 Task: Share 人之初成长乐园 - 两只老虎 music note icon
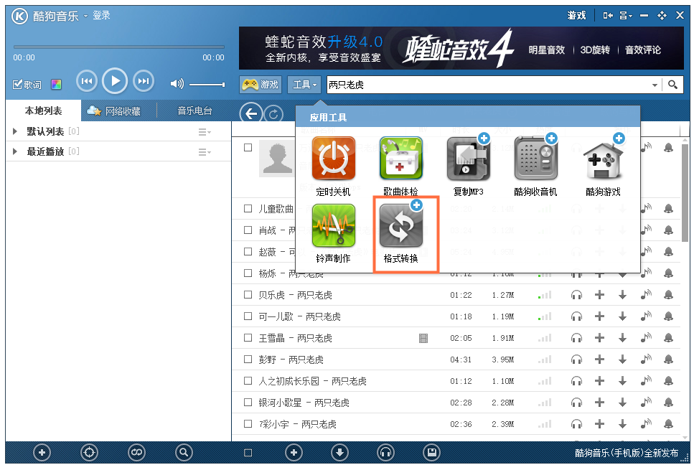(x=646, y=380)
